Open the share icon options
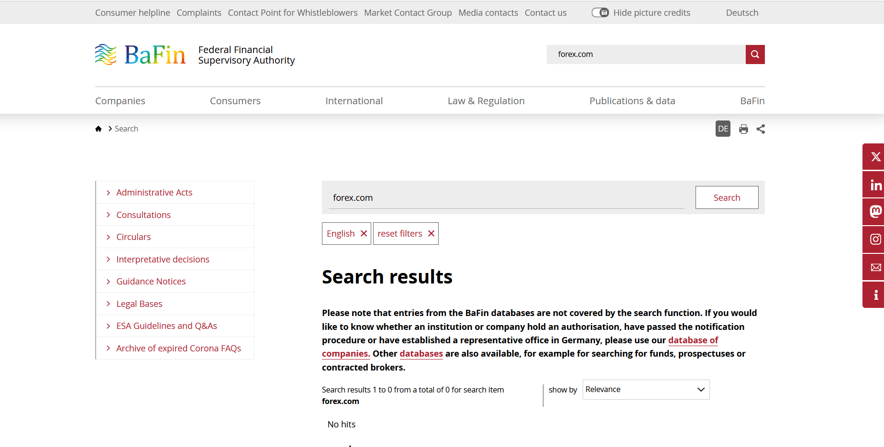The image size is (884, 447). (x=761, y=129)
